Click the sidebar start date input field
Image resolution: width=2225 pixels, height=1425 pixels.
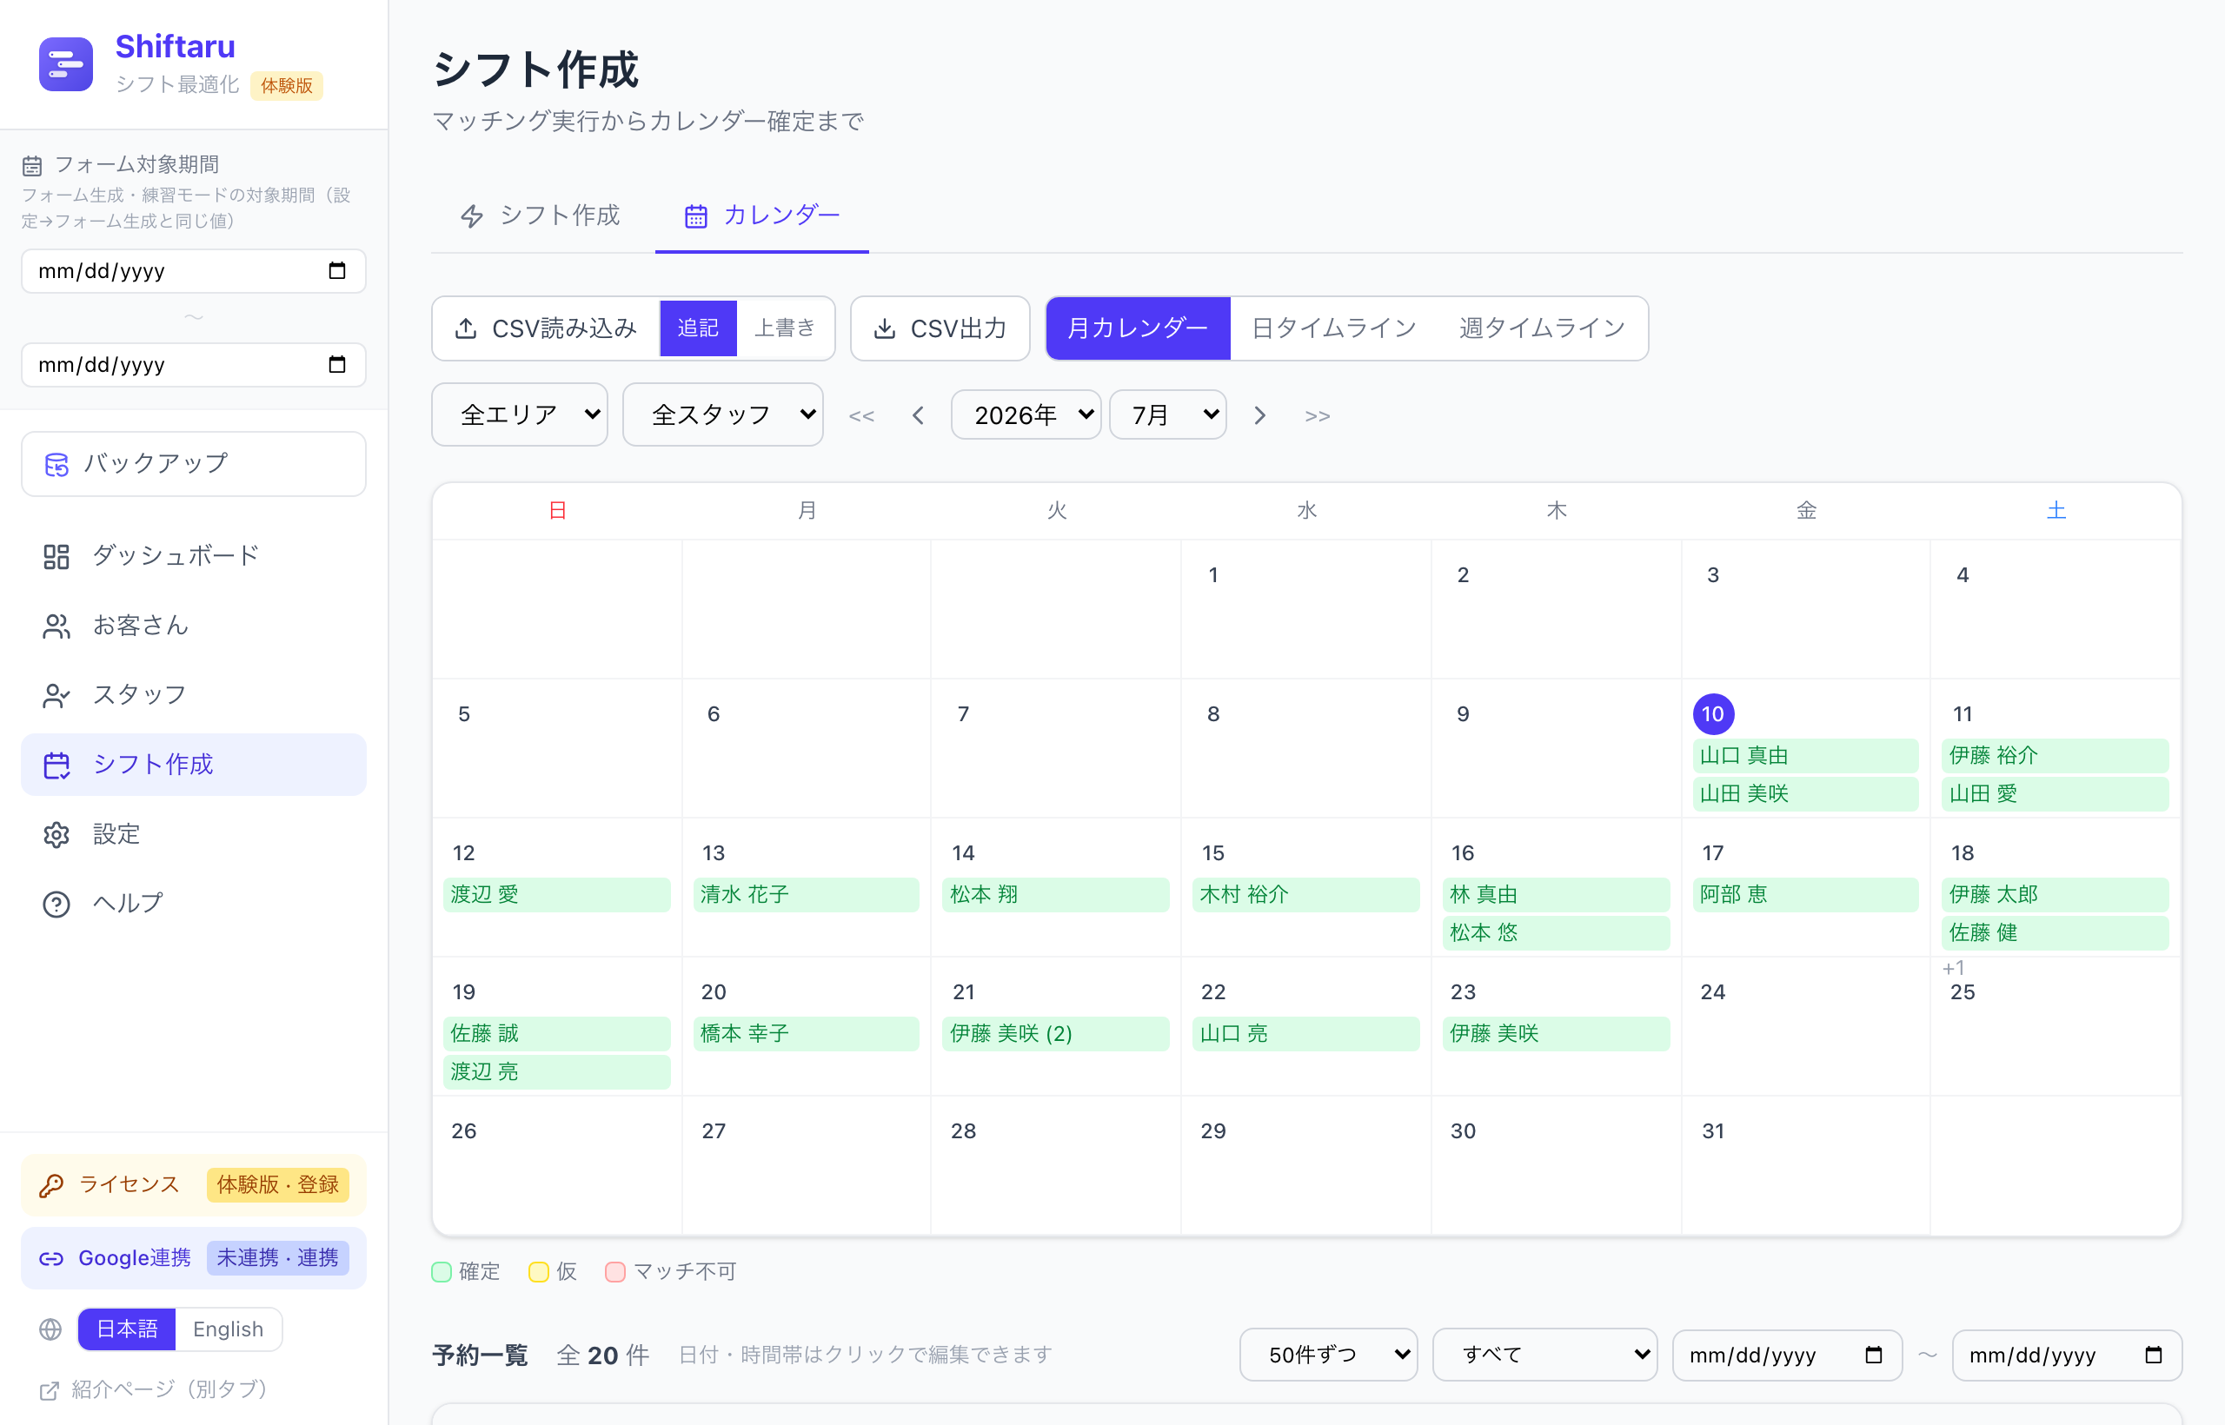point(194,270)
